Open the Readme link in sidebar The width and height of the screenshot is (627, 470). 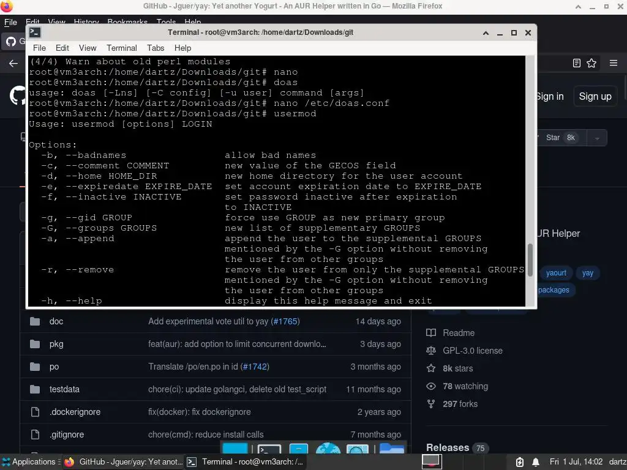(x=459, y=333)
